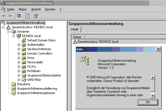Image resolution: width=166 pixels, height=111 pixels.
Task: Click the Refresh toolbar icon
Action: click(x=28, y=16)
